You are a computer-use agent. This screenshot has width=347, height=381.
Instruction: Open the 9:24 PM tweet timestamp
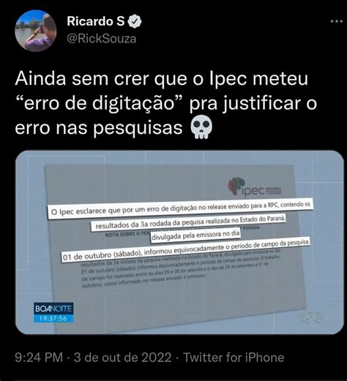pyautogui.click(x=39, y=358)
